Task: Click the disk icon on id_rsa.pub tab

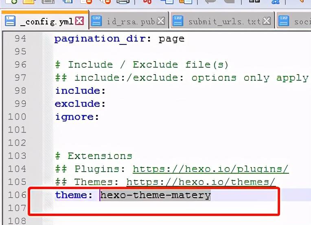Action: (96, 21)
